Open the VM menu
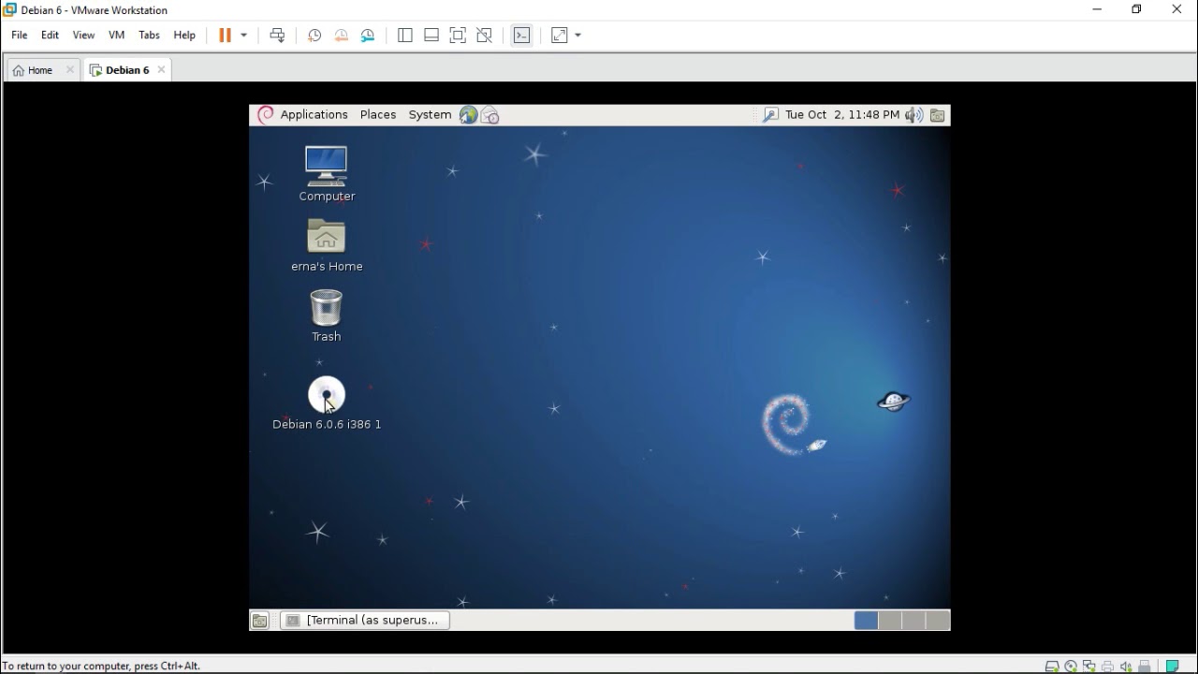 pos(117,36)
